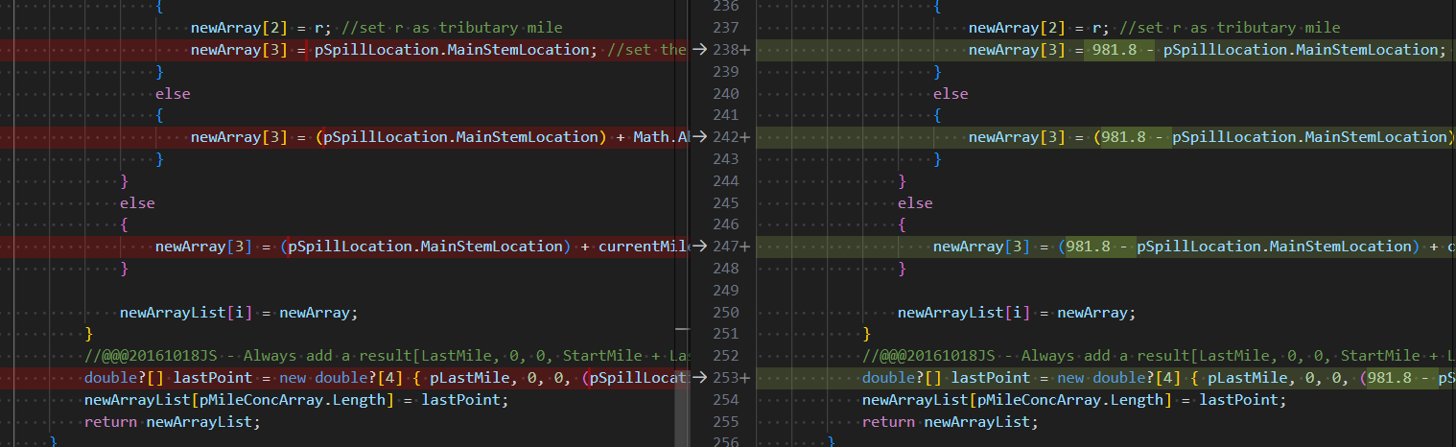Click the plus marker beside line 242
This screenshot has width=1456, height=447.
point(743,137)
